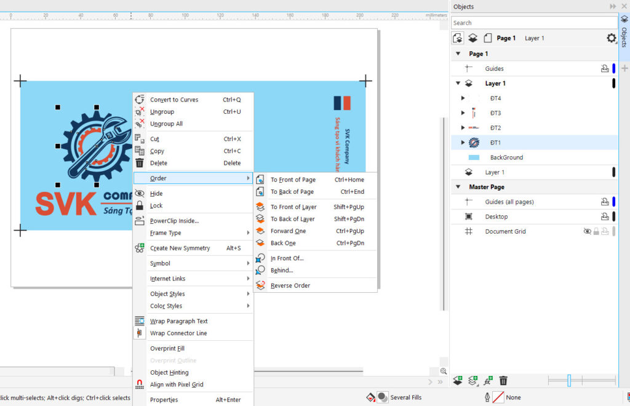The width and height of the screenshot is (630, 406).
Task: Toggle printing for the Desktop layer
Action: tap(605, 217)
